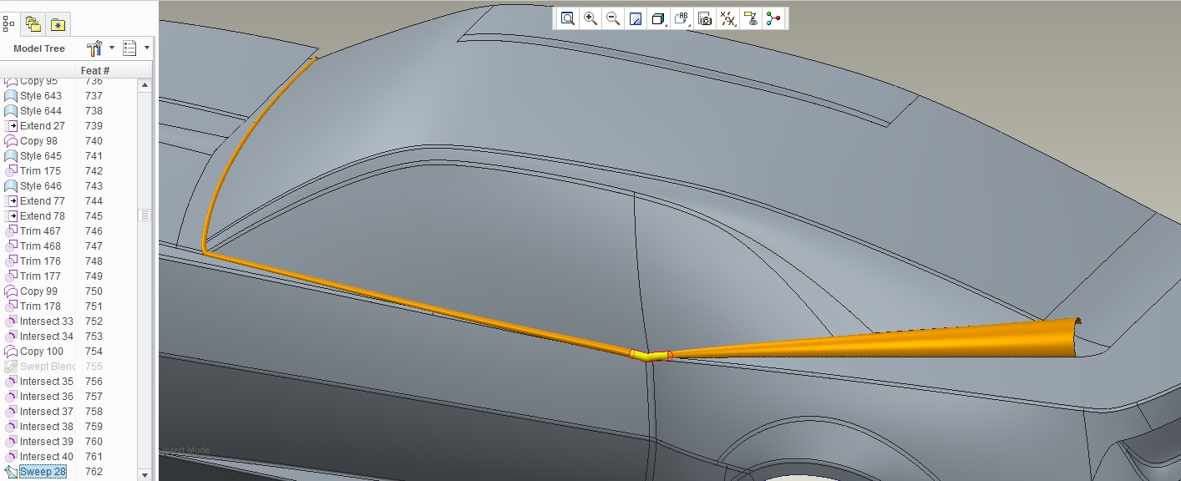1181x481 pixels.
Task: Select Copy 98 feature
Action: pyautogui.click(x=39, y=141)
